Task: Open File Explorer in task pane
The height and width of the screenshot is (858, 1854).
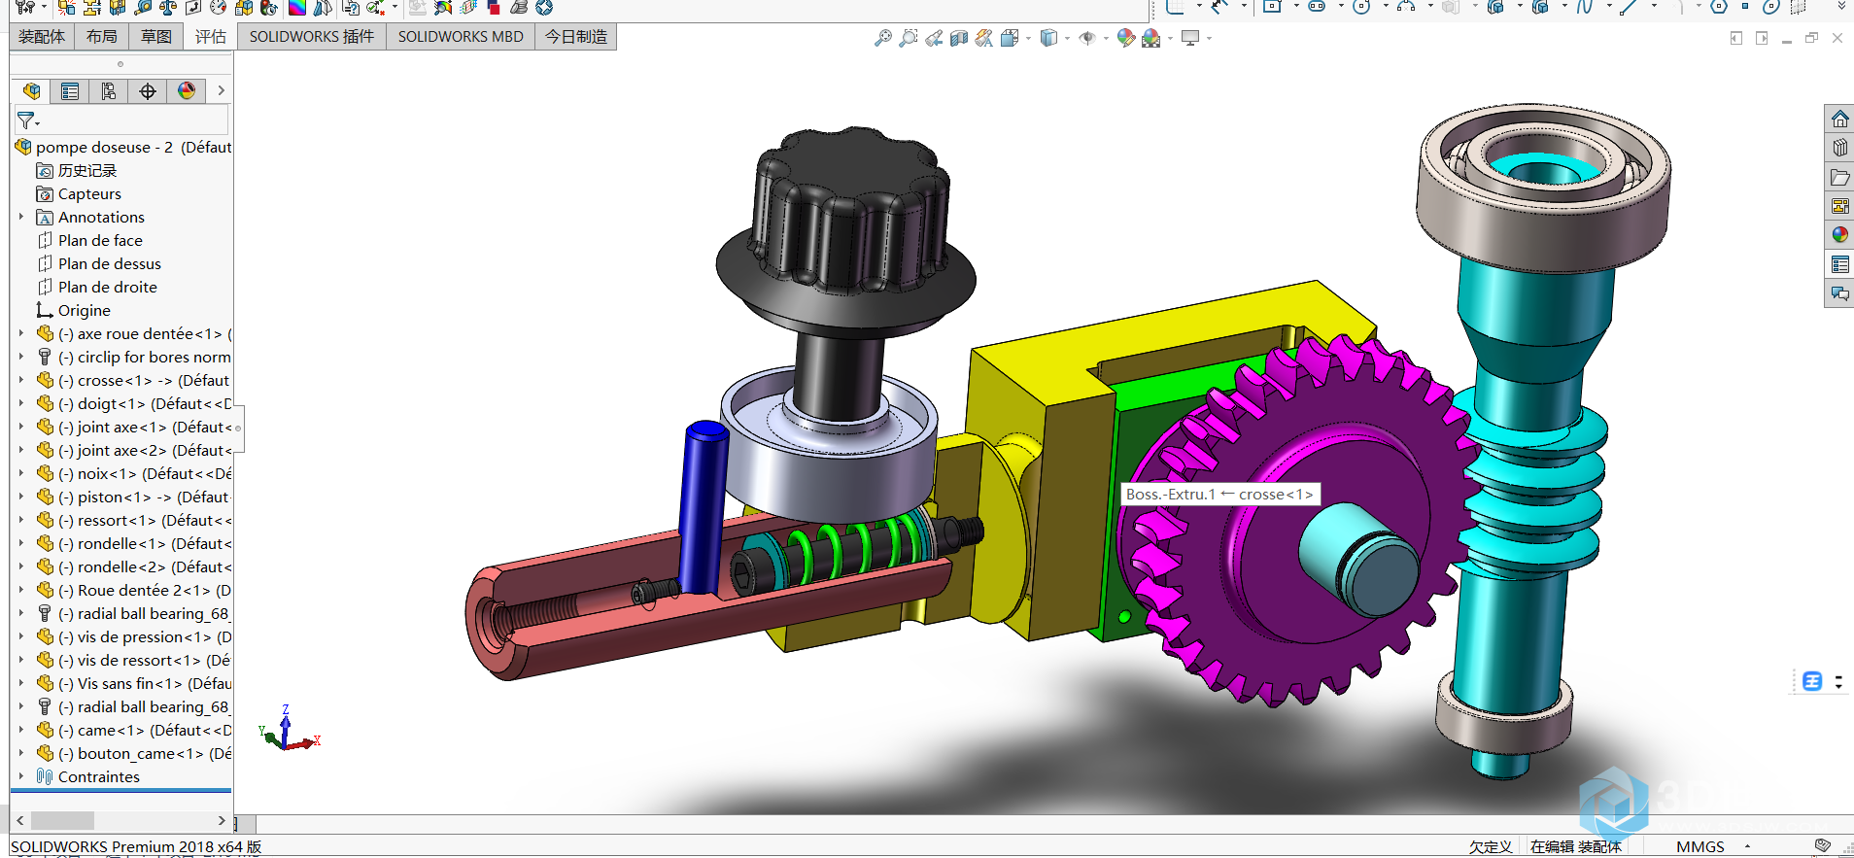Action: coord(1839,177)
